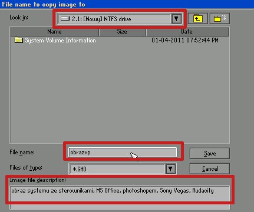
Task: Go up one folder level icon
Action: click(x=198, y=19)
